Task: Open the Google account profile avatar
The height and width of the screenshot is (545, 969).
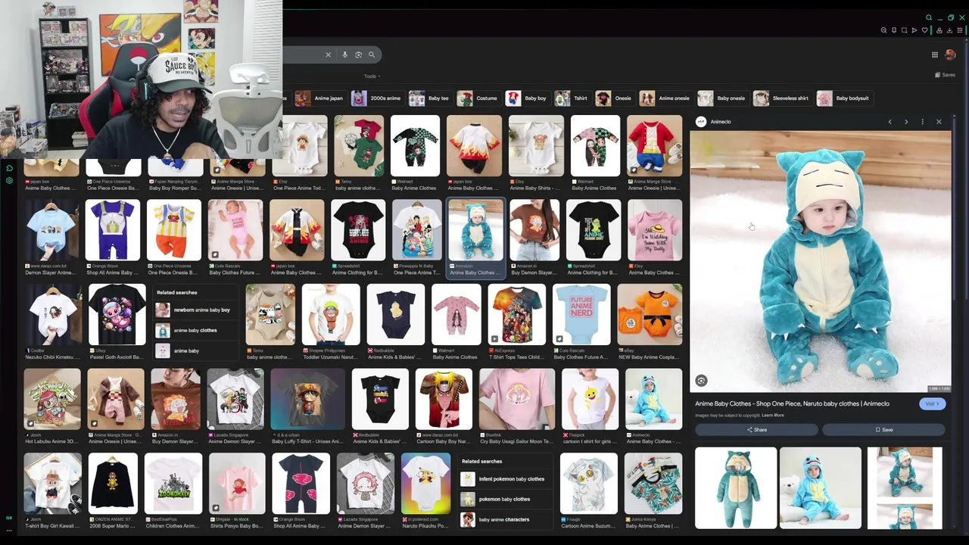Action: (950, 54)
